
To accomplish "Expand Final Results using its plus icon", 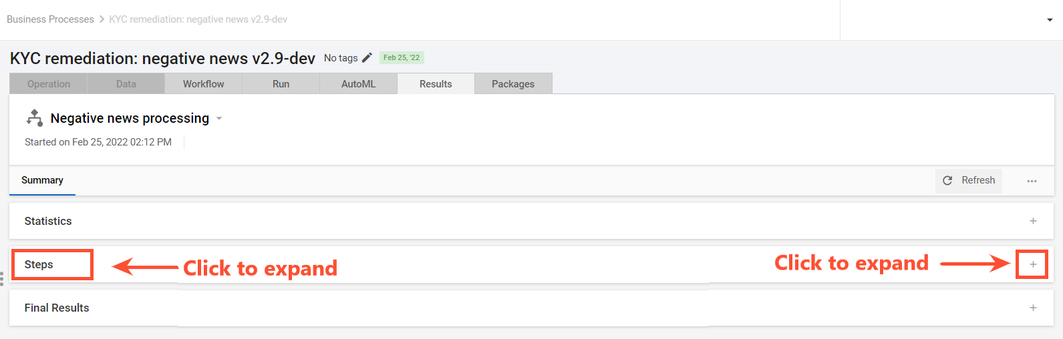I will [x=1033, y=308].
